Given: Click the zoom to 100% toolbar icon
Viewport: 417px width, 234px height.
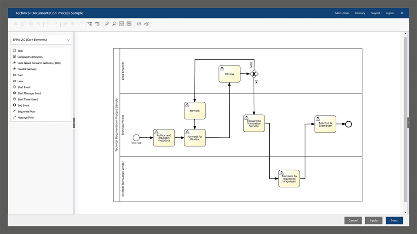Looking at the screenshot, I should click(122, 24).
